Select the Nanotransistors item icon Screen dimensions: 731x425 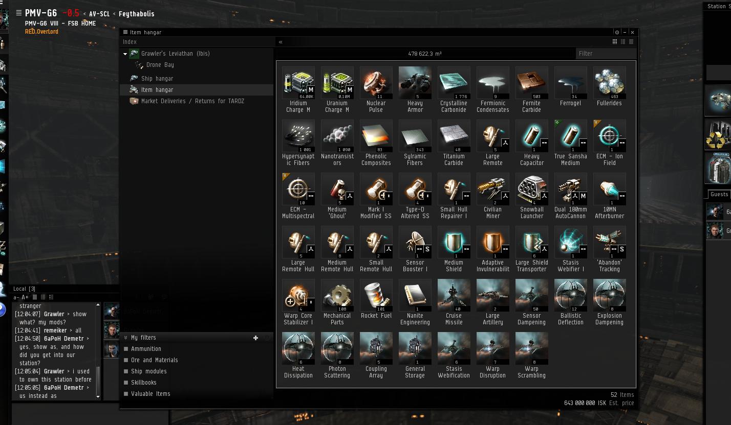tap(337, 136)
